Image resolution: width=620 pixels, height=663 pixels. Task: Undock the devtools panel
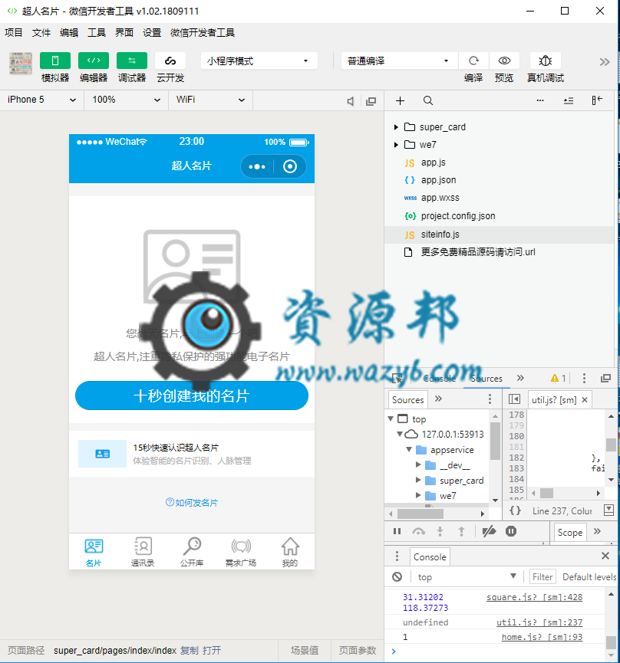pos(606,378)
